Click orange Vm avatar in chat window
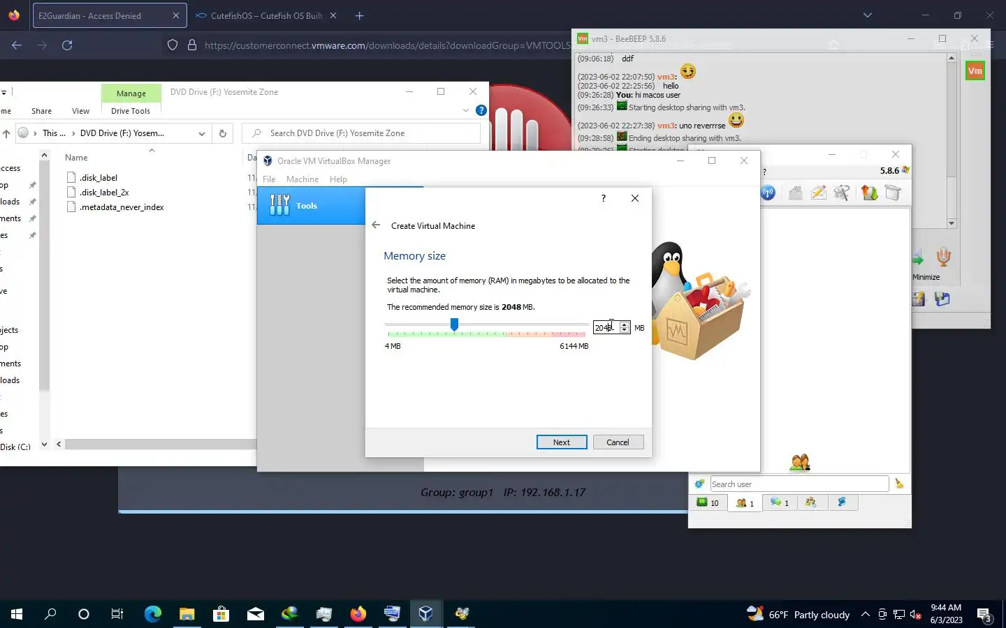 tap(975, 70)
